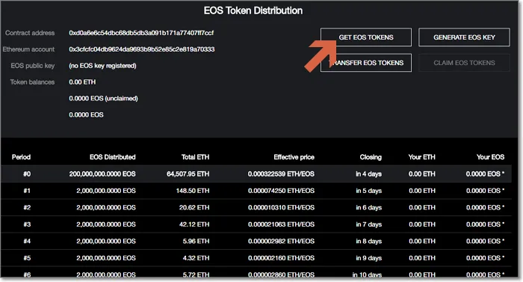Click the EOS public key label
Viewport: 523px width, 282px height.
(x=32, y=66)
